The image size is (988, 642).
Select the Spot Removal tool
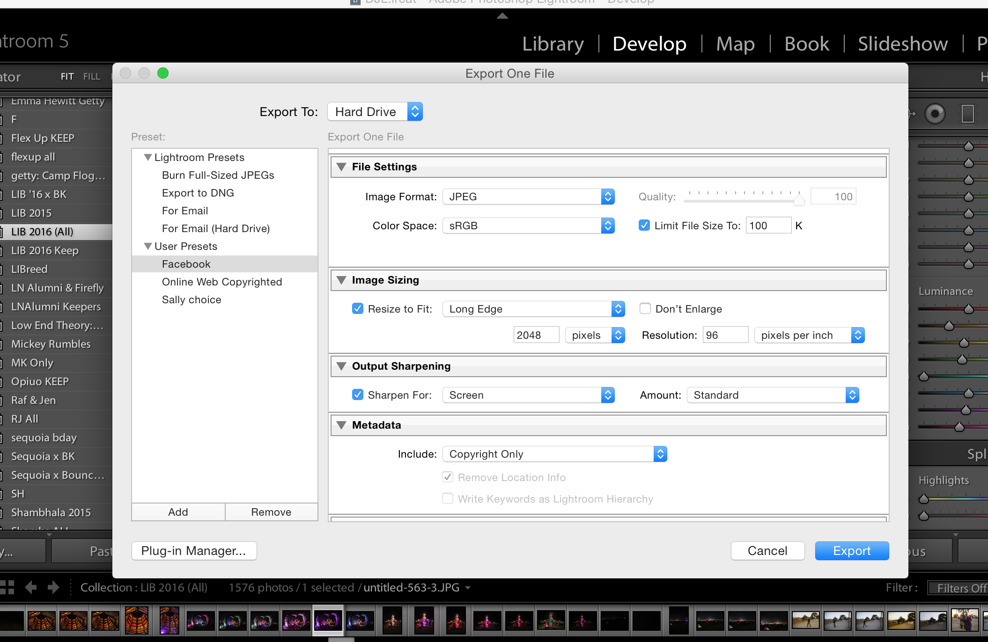pyautogui.click(x=911, y=114)
